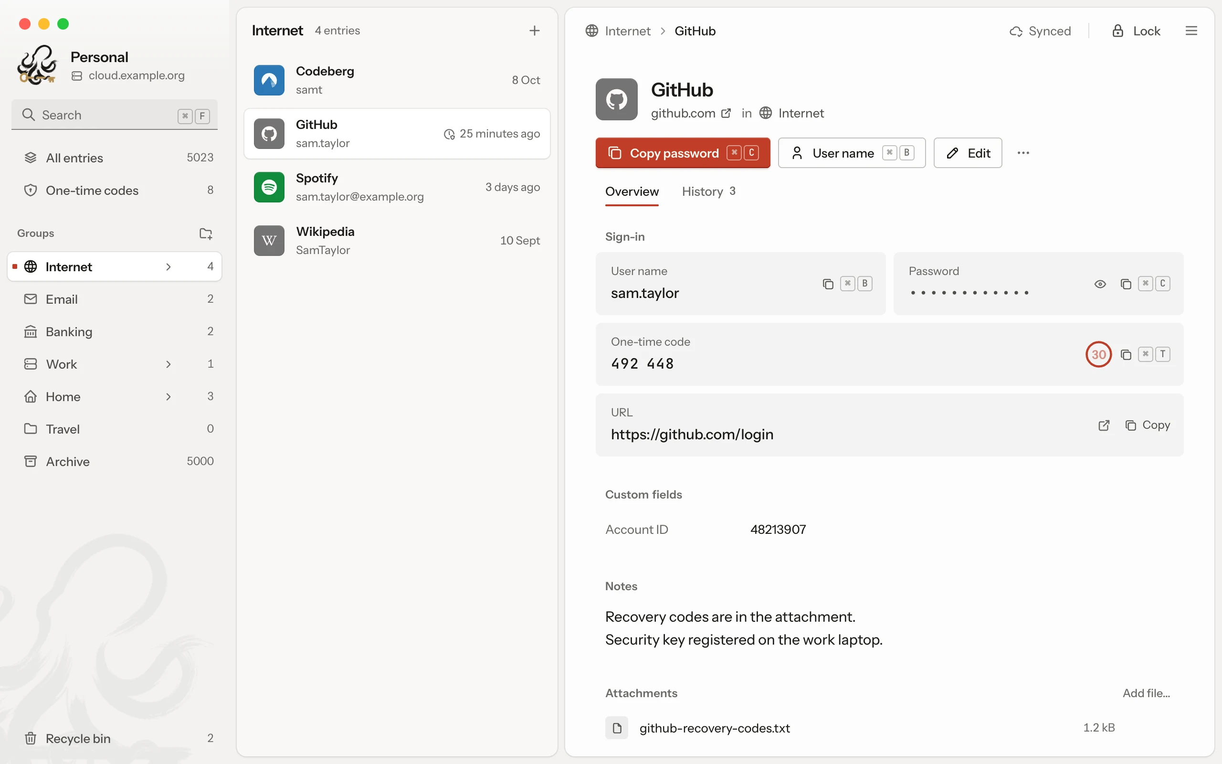1222x764 pixels.
Task: Copy the password field icon
Action: tap(1126, 284)
